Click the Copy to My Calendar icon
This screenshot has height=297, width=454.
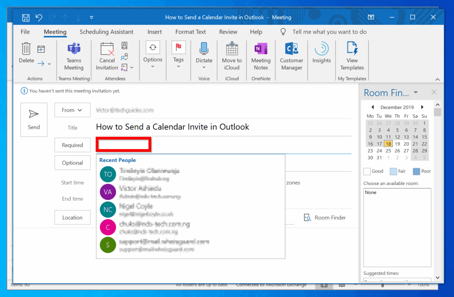click(41, 49)
